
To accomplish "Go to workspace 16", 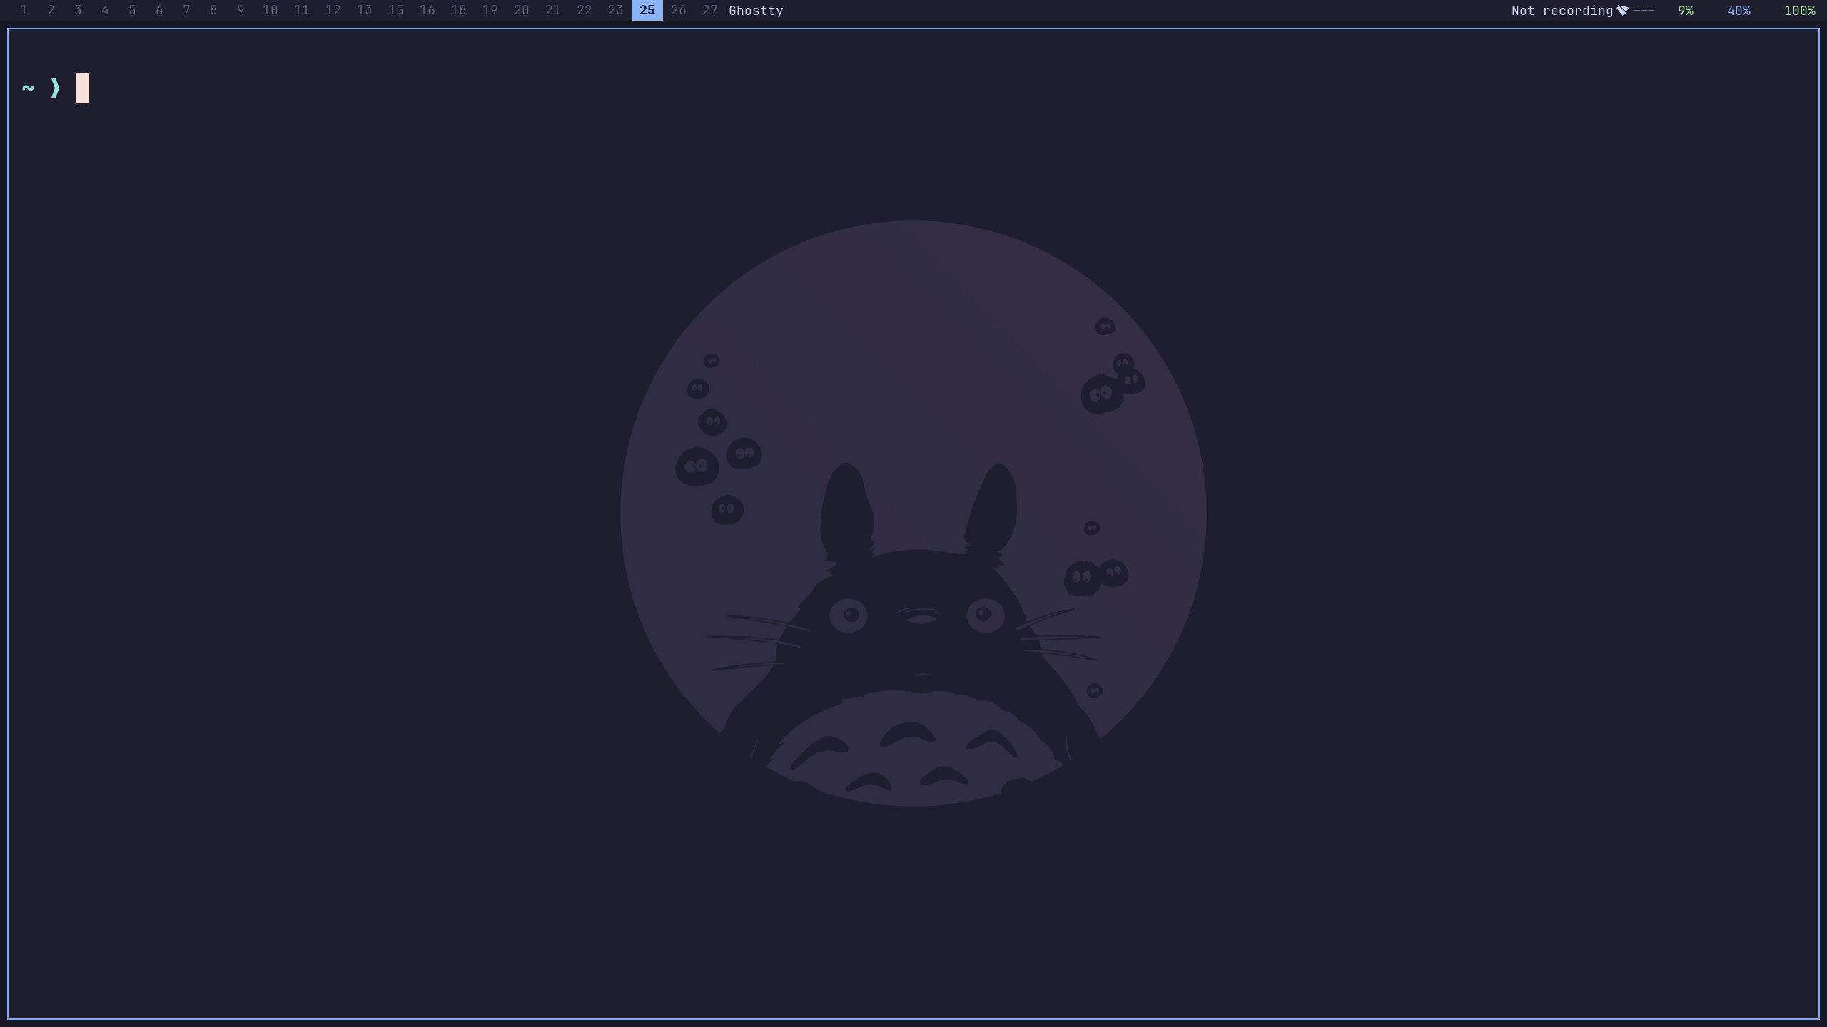I will click(427, 10).
